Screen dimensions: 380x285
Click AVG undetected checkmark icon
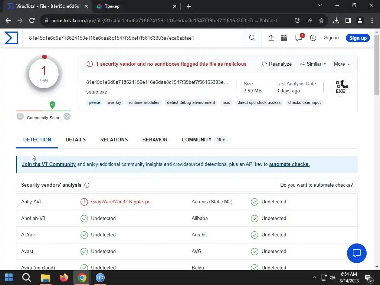tap(255, 252)
